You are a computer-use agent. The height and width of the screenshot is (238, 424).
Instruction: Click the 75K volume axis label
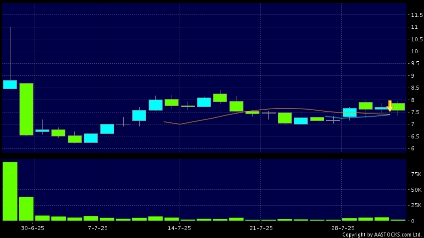click(416, 175)
